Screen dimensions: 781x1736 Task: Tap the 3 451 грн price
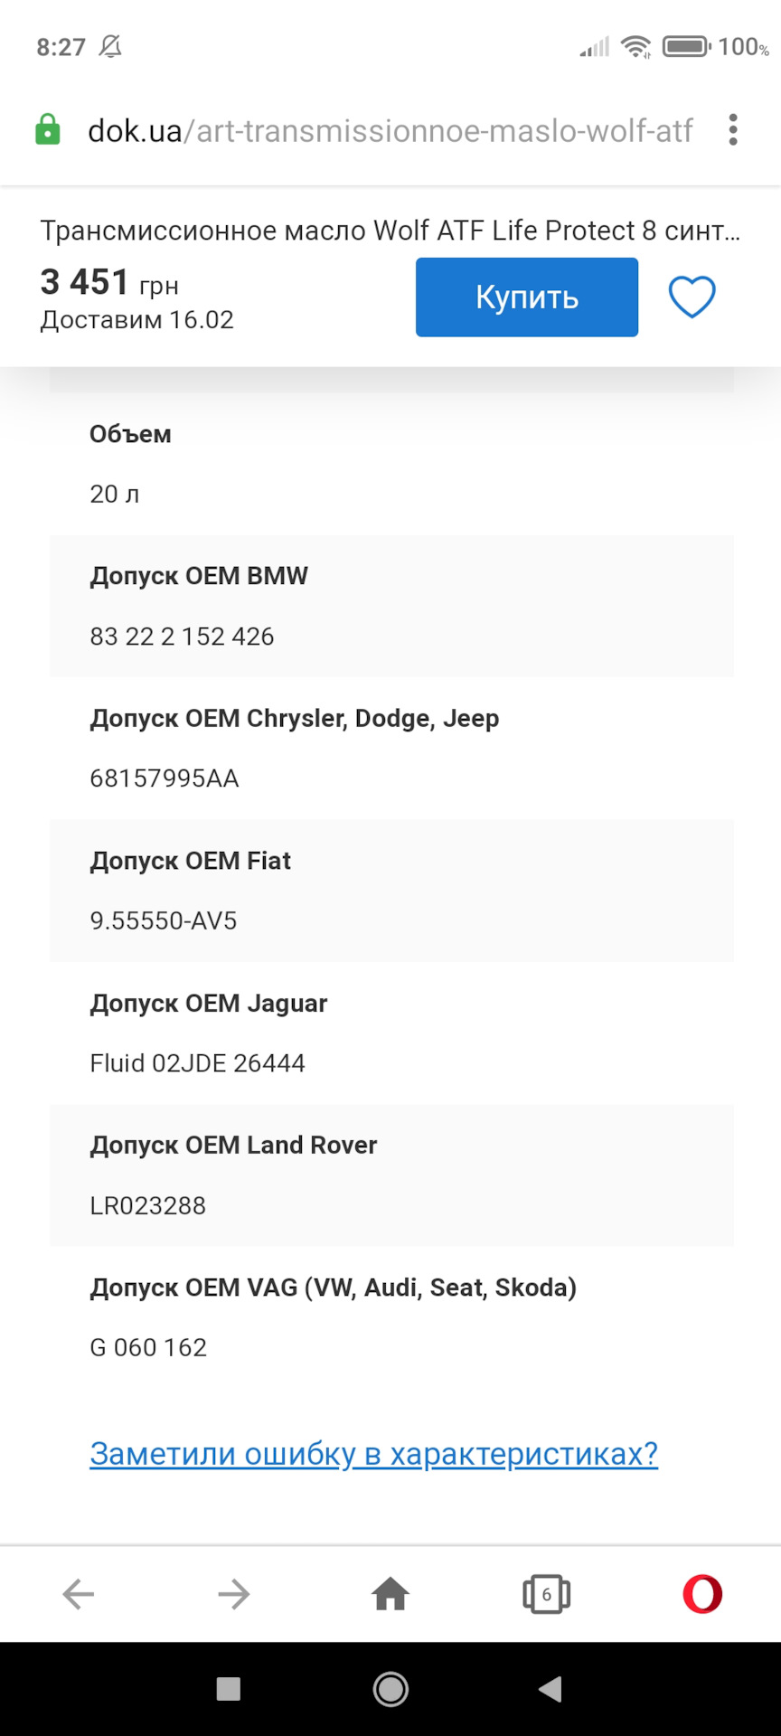pyautogui.click(x=109, y=283)
